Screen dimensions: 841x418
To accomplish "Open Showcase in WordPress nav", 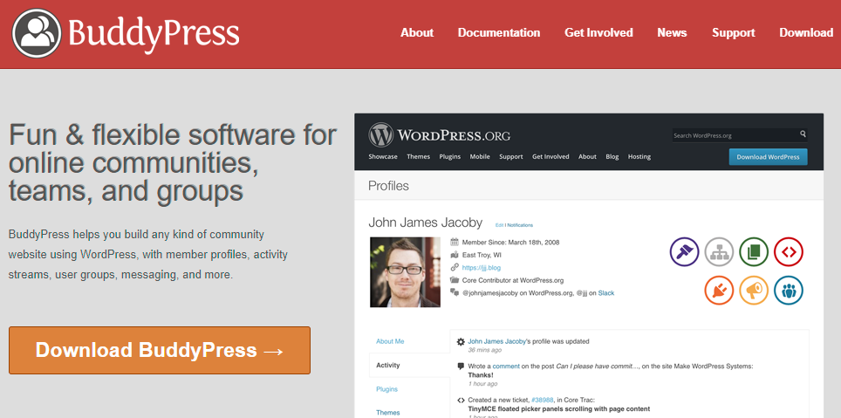I will click(x=383, y=157).
